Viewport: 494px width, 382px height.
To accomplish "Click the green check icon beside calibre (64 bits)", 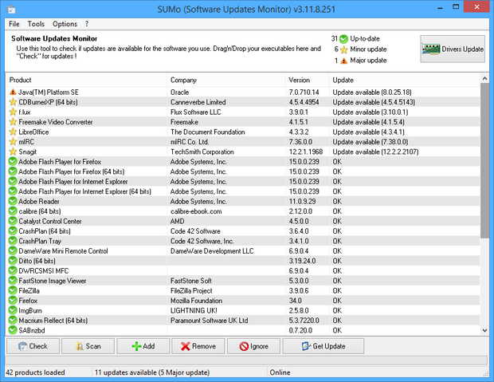I will (x=13, y=211).
